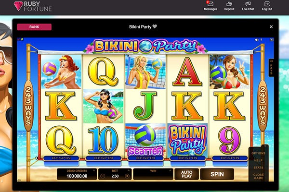Click the Auto Play button
Viewport: 289px width, 192px height.
[x=187, y=174]
